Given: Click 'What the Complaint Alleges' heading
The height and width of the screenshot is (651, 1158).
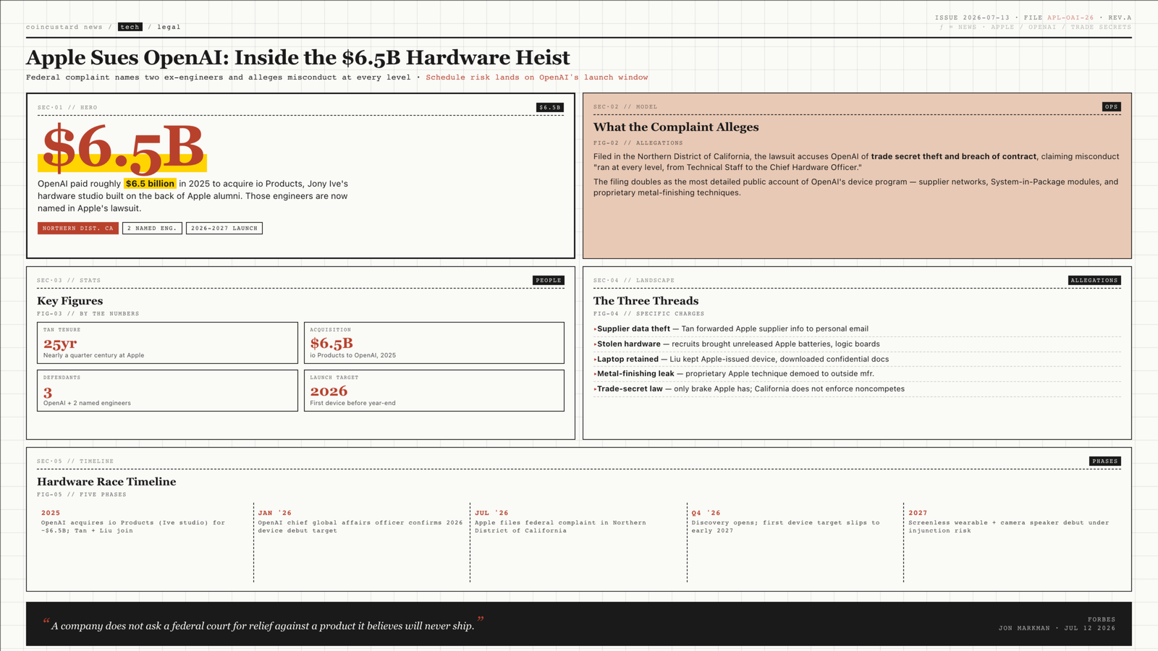Looking at the screenshot, I should click(x=676, y=127).
